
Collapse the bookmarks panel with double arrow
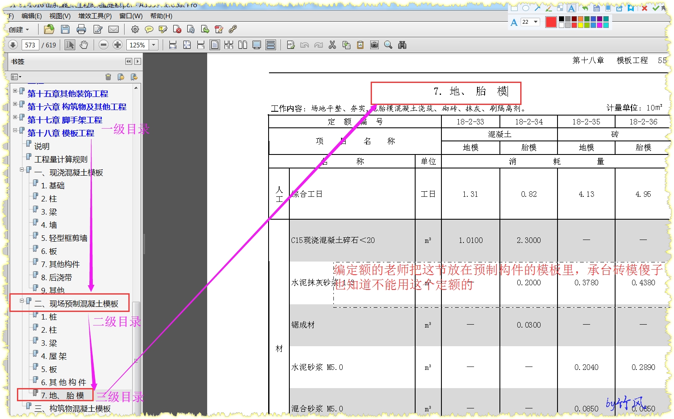pos(129,61)
